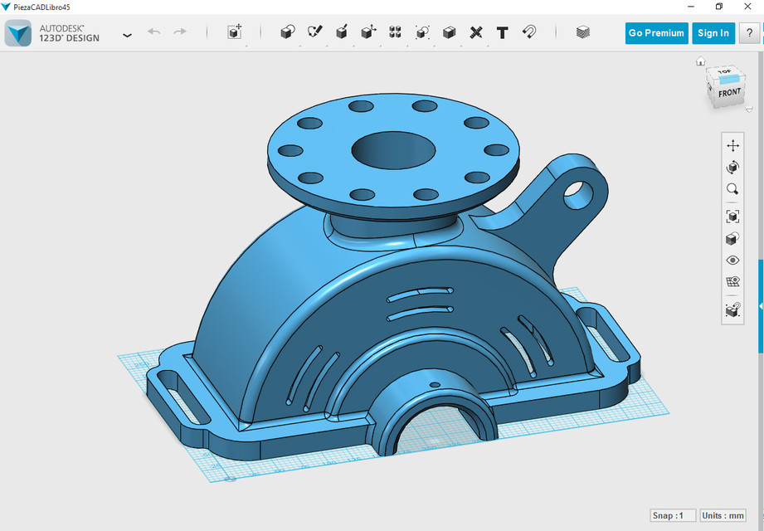Open the Units : mm selector
Screen dimensions: 764x531
point(722,514)
